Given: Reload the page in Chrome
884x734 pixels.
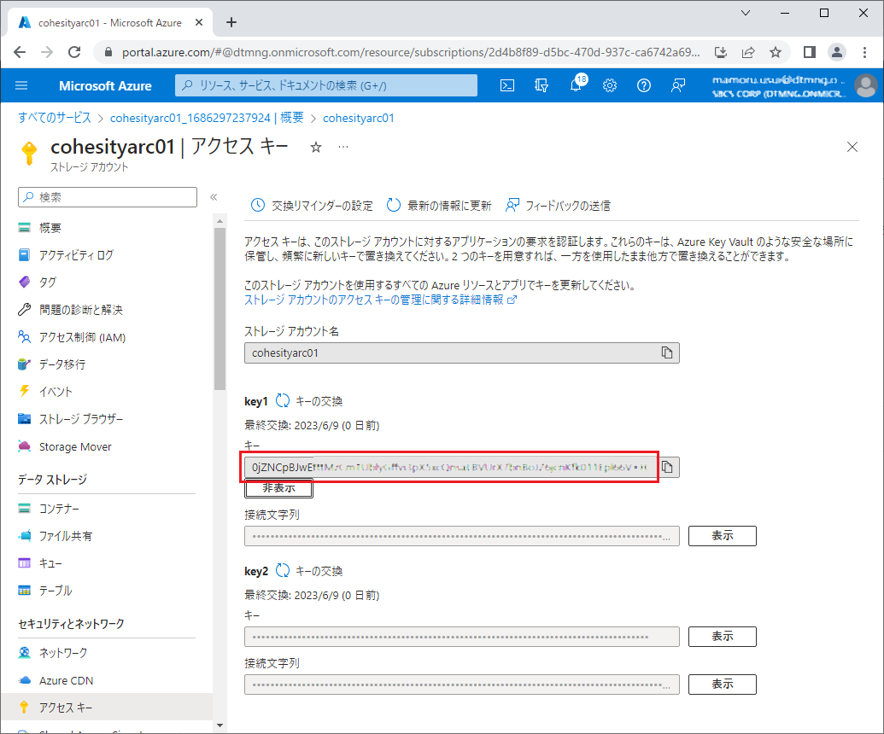Looking at the screenshot, I should pos(74,52).
